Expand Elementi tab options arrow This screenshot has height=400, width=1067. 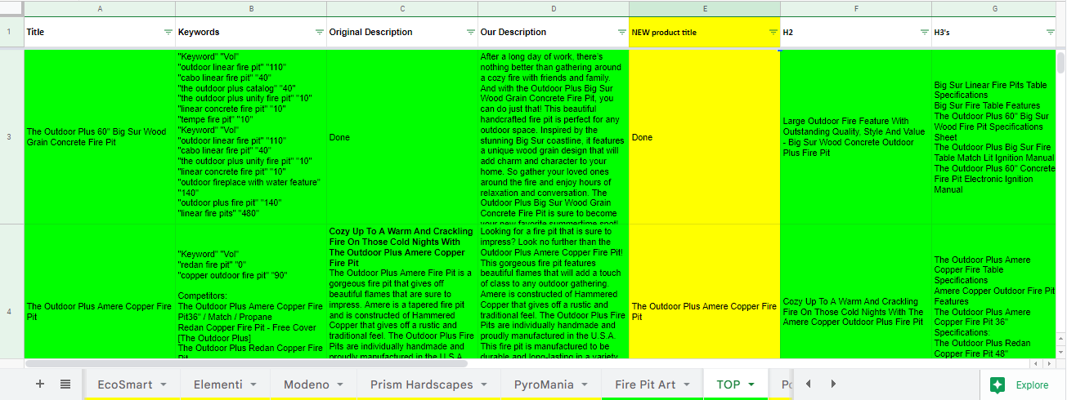[x=253, y=385]
